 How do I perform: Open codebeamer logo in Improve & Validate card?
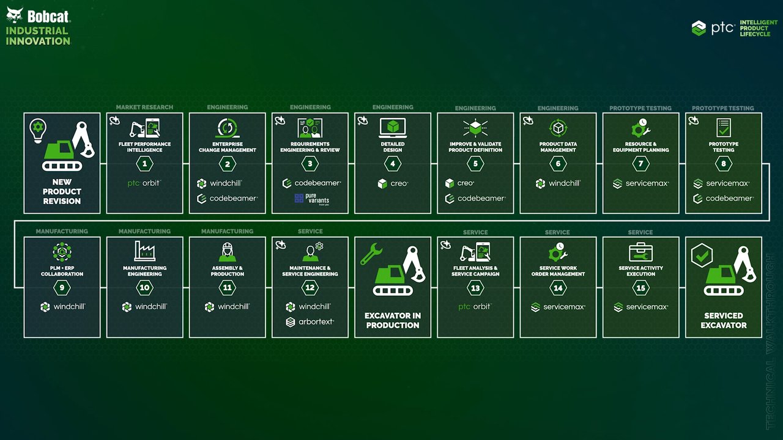(475, 198)
